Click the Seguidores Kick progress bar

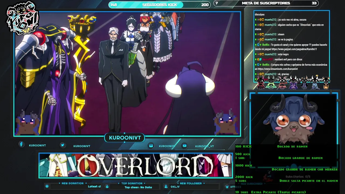159,5
